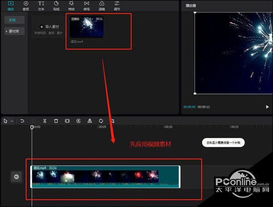This screenshot has width=273, height=207.
Task: Click the undo icon in timeline toolbar
Action: coord(22,121)
